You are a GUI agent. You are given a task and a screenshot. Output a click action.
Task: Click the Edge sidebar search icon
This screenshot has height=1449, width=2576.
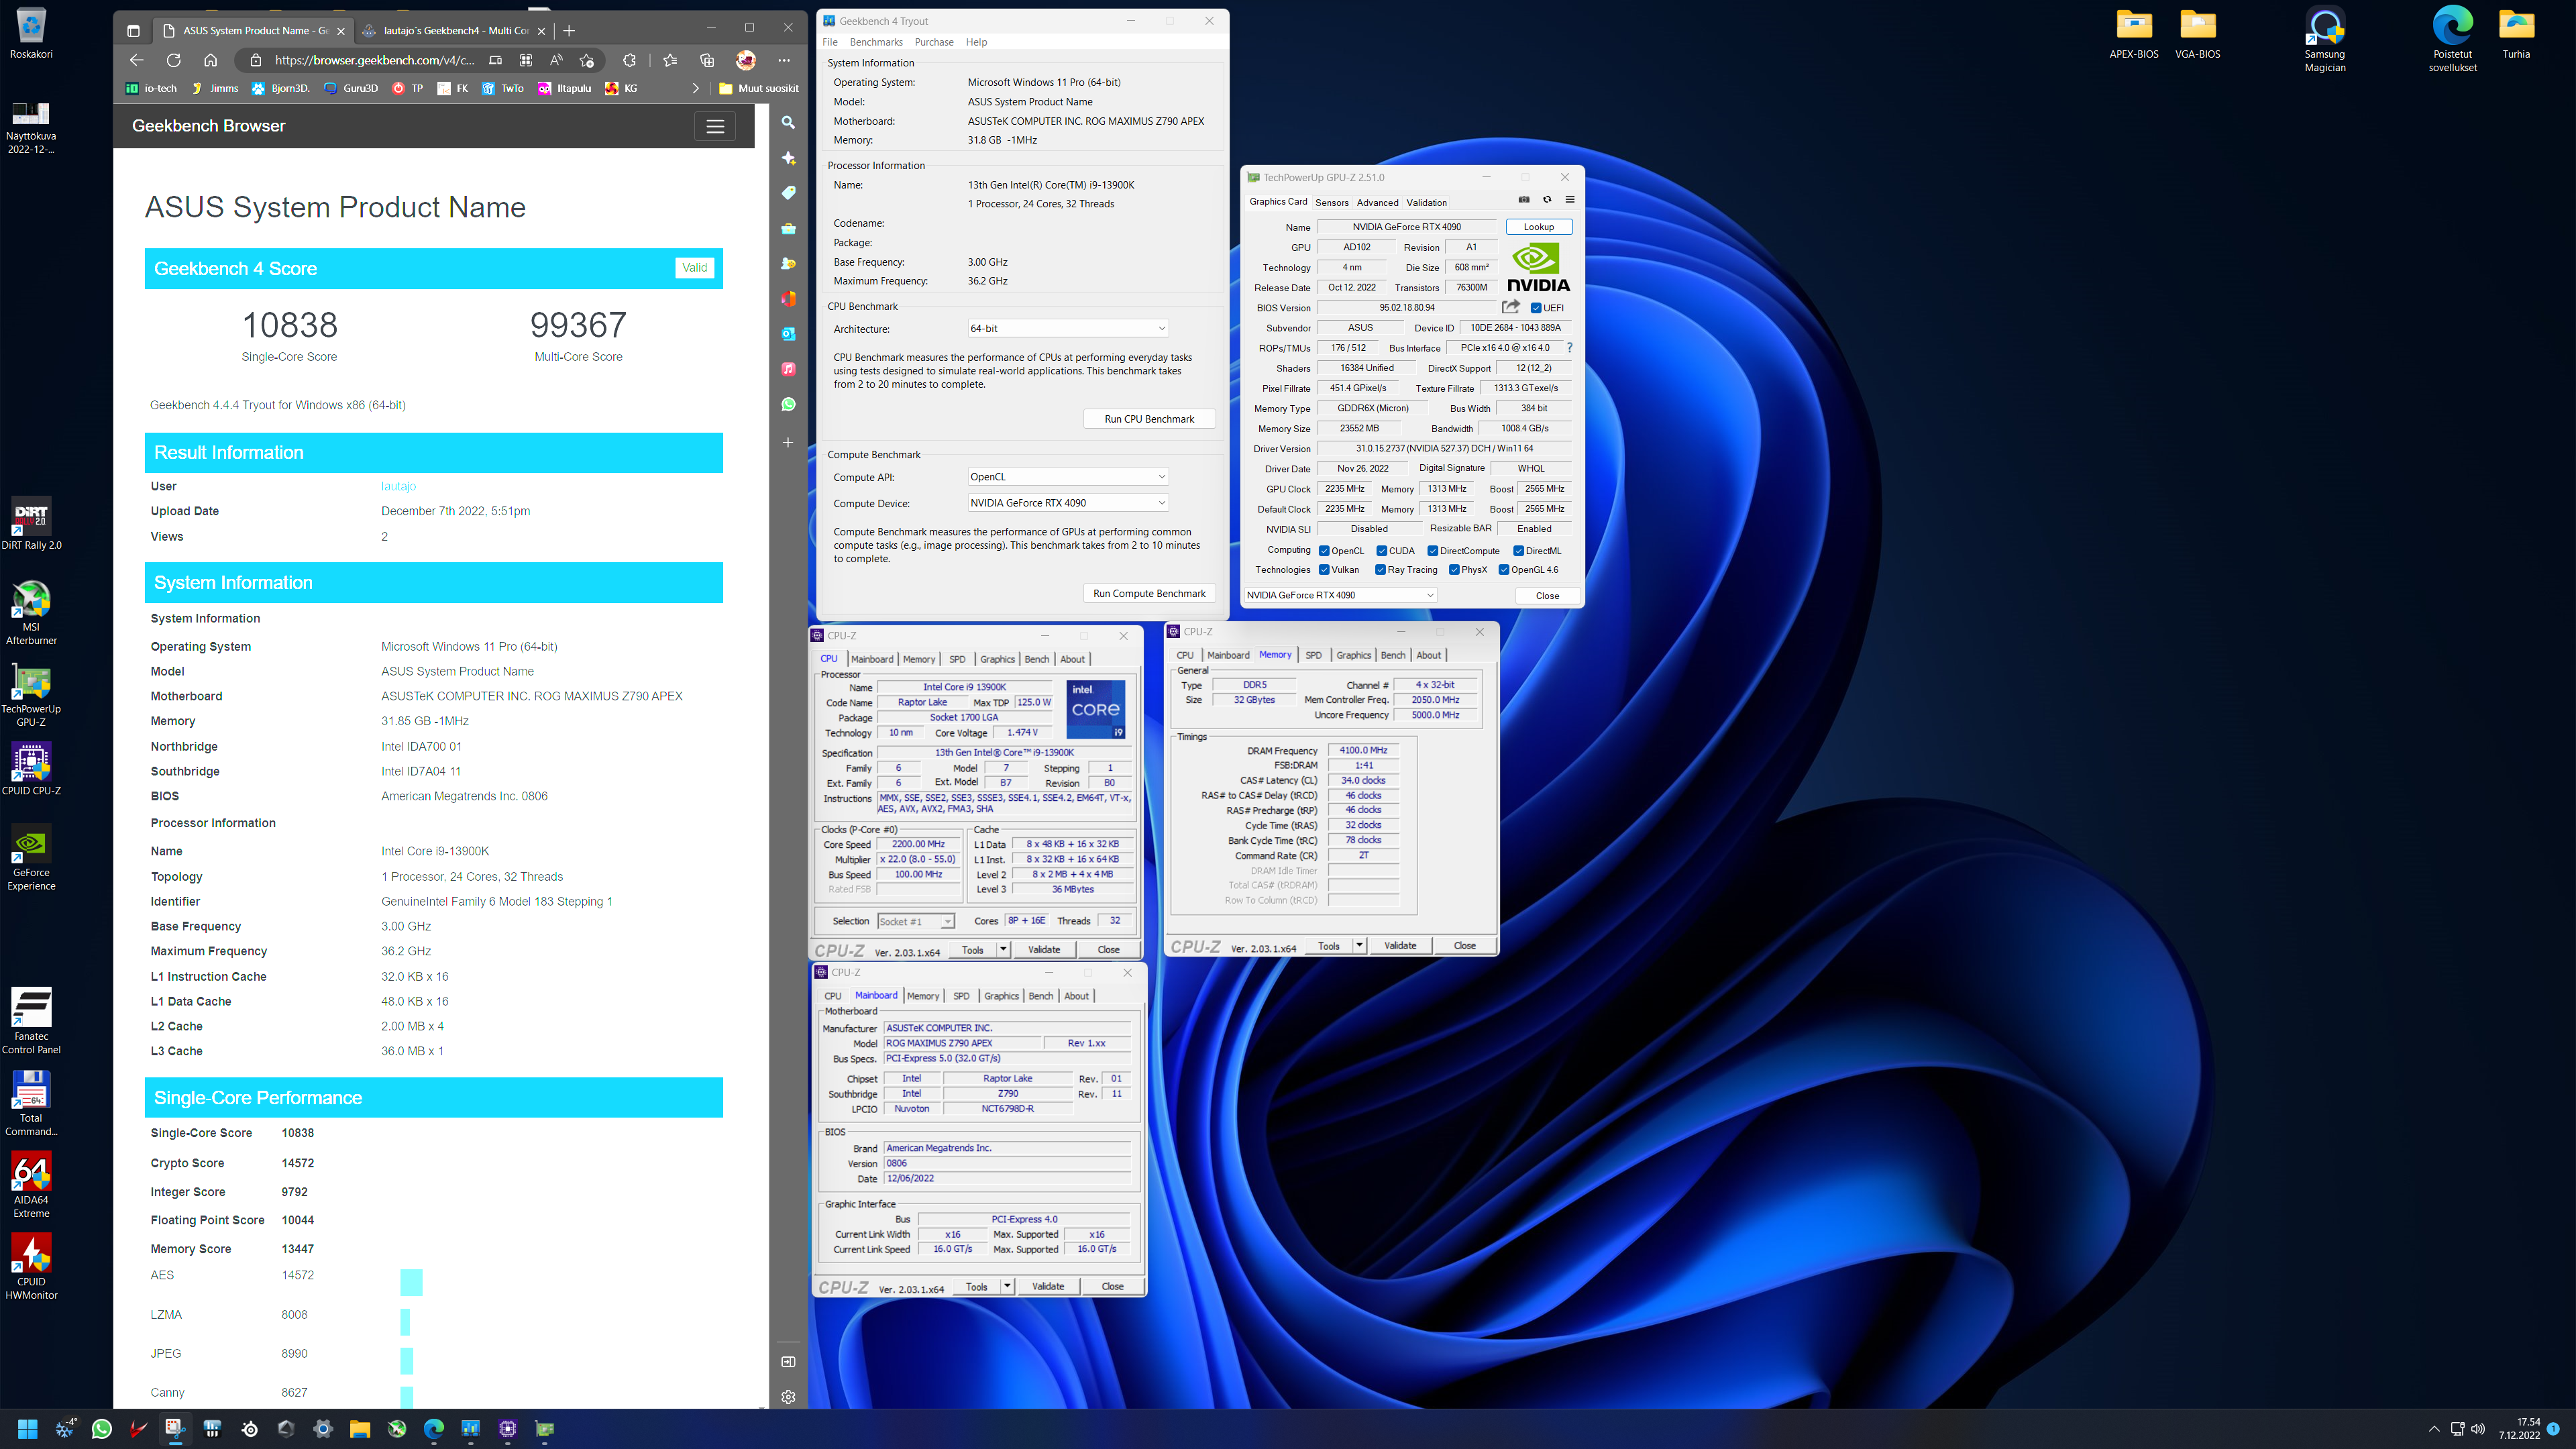coord(789,122)
